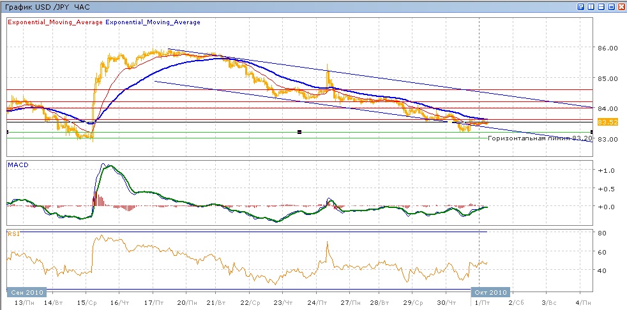Click the horizontal tile windows icon

coord(601,6)
